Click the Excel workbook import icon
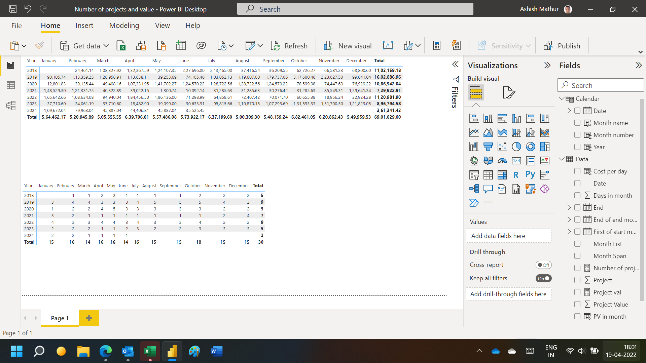Image resolution: width=646 pixels, height=363 pixels. click(121, 46)
